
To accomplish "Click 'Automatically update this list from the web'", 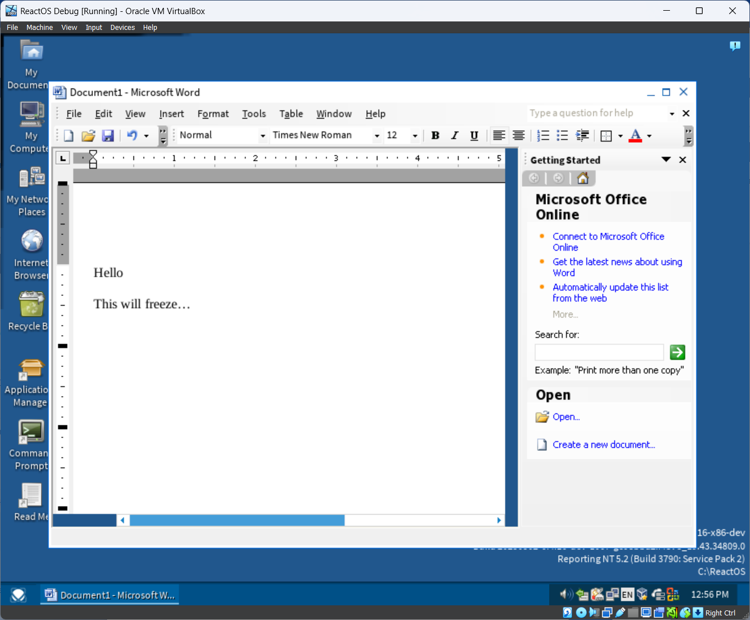I will coord(610,292).
